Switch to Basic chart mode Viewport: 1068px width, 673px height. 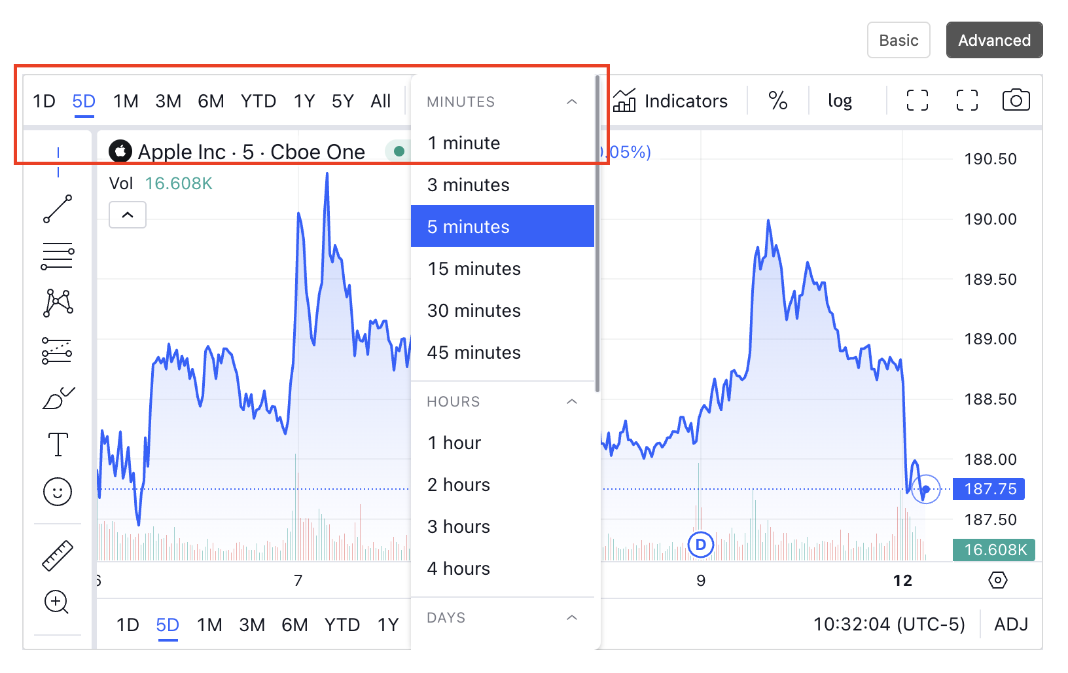pos(899,40)
